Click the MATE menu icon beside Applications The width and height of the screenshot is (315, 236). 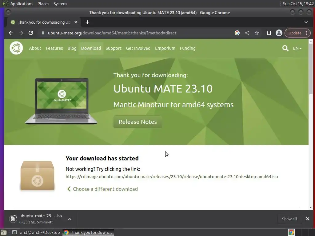pos(5,4)
